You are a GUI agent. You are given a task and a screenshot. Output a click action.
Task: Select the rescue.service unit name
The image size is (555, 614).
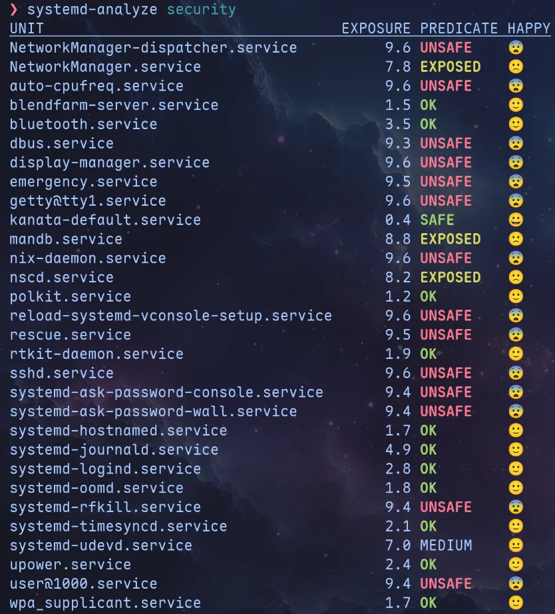71,335
